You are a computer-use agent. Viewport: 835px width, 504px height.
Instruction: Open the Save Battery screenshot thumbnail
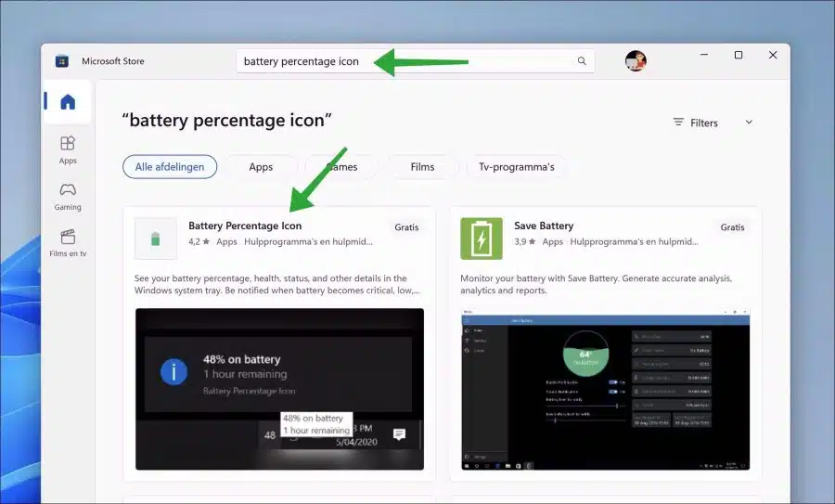[x=606, y=389]
